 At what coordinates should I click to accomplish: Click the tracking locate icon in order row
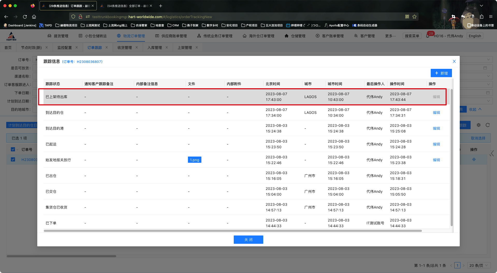(x=474, y=159)
